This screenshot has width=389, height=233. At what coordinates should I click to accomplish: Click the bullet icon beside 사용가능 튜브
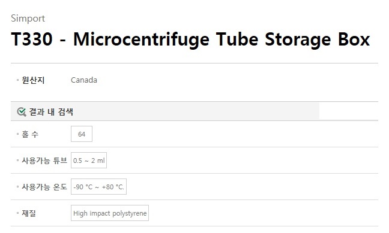point(17,161)
